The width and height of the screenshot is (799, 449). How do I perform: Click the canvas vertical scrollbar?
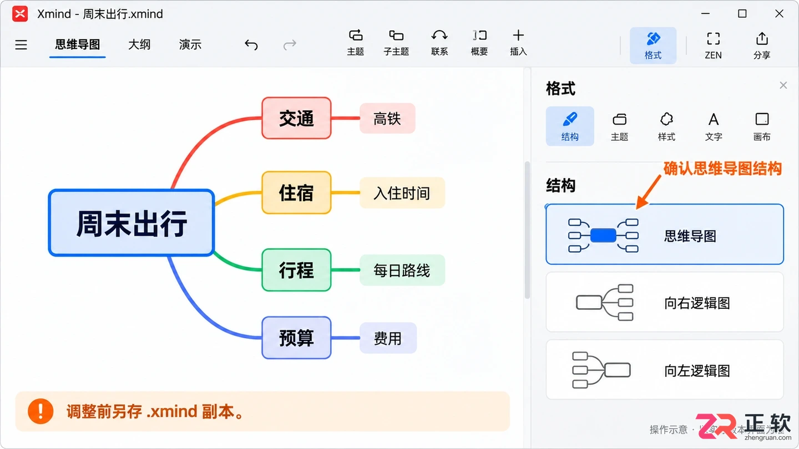(527, 230)
